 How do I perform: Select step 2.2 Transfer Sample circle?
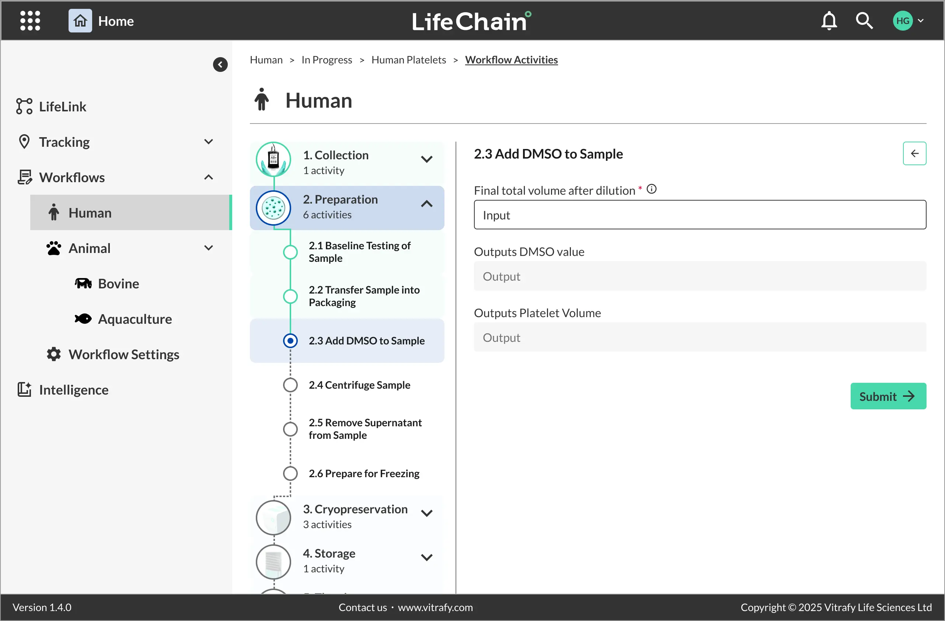(x=290, y=296)
